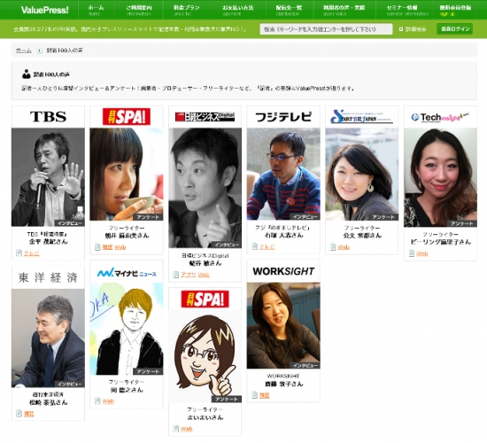The image size is (487, 443).
Task: Click the ValuePress! logo
Action: [45, 10]
